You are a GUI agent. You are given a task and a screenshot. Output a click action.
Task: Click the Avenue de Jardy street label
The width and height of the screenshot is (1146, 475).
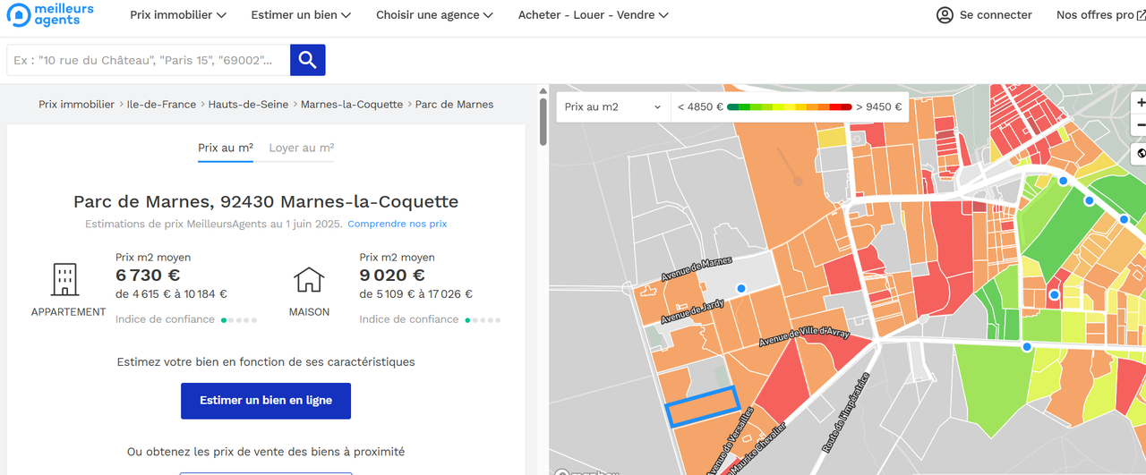click(692, 310)
